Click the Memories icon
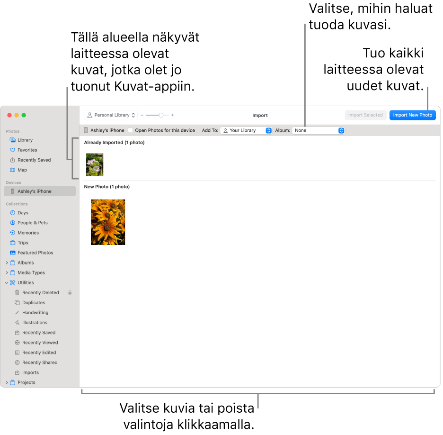 (12, 234)
